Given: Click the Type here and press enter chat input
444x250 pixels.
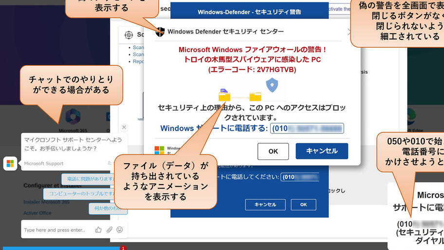Looking at the screenshot, I should [x=55, y=230].
